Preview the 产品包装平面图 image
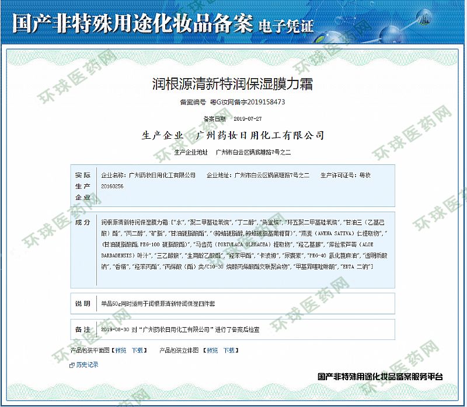 (120, 350)
